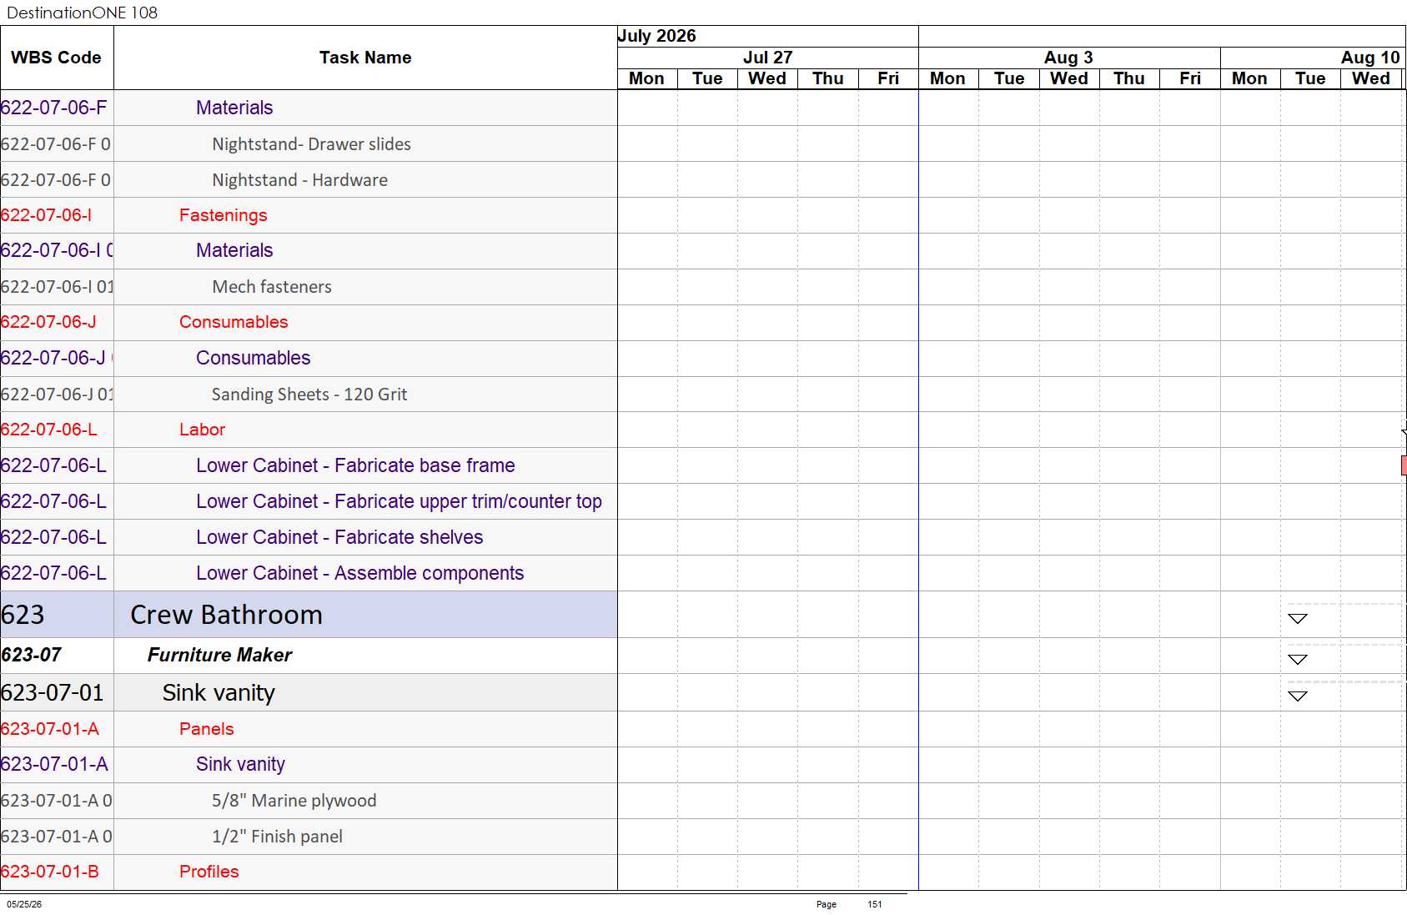Click the Thu day header under Jul 27
This screenshot has height=915, width=1407.
coord(827,78)
